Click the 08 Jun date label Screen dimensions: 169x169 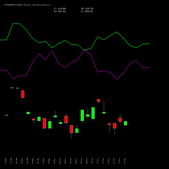coord(81,161)
